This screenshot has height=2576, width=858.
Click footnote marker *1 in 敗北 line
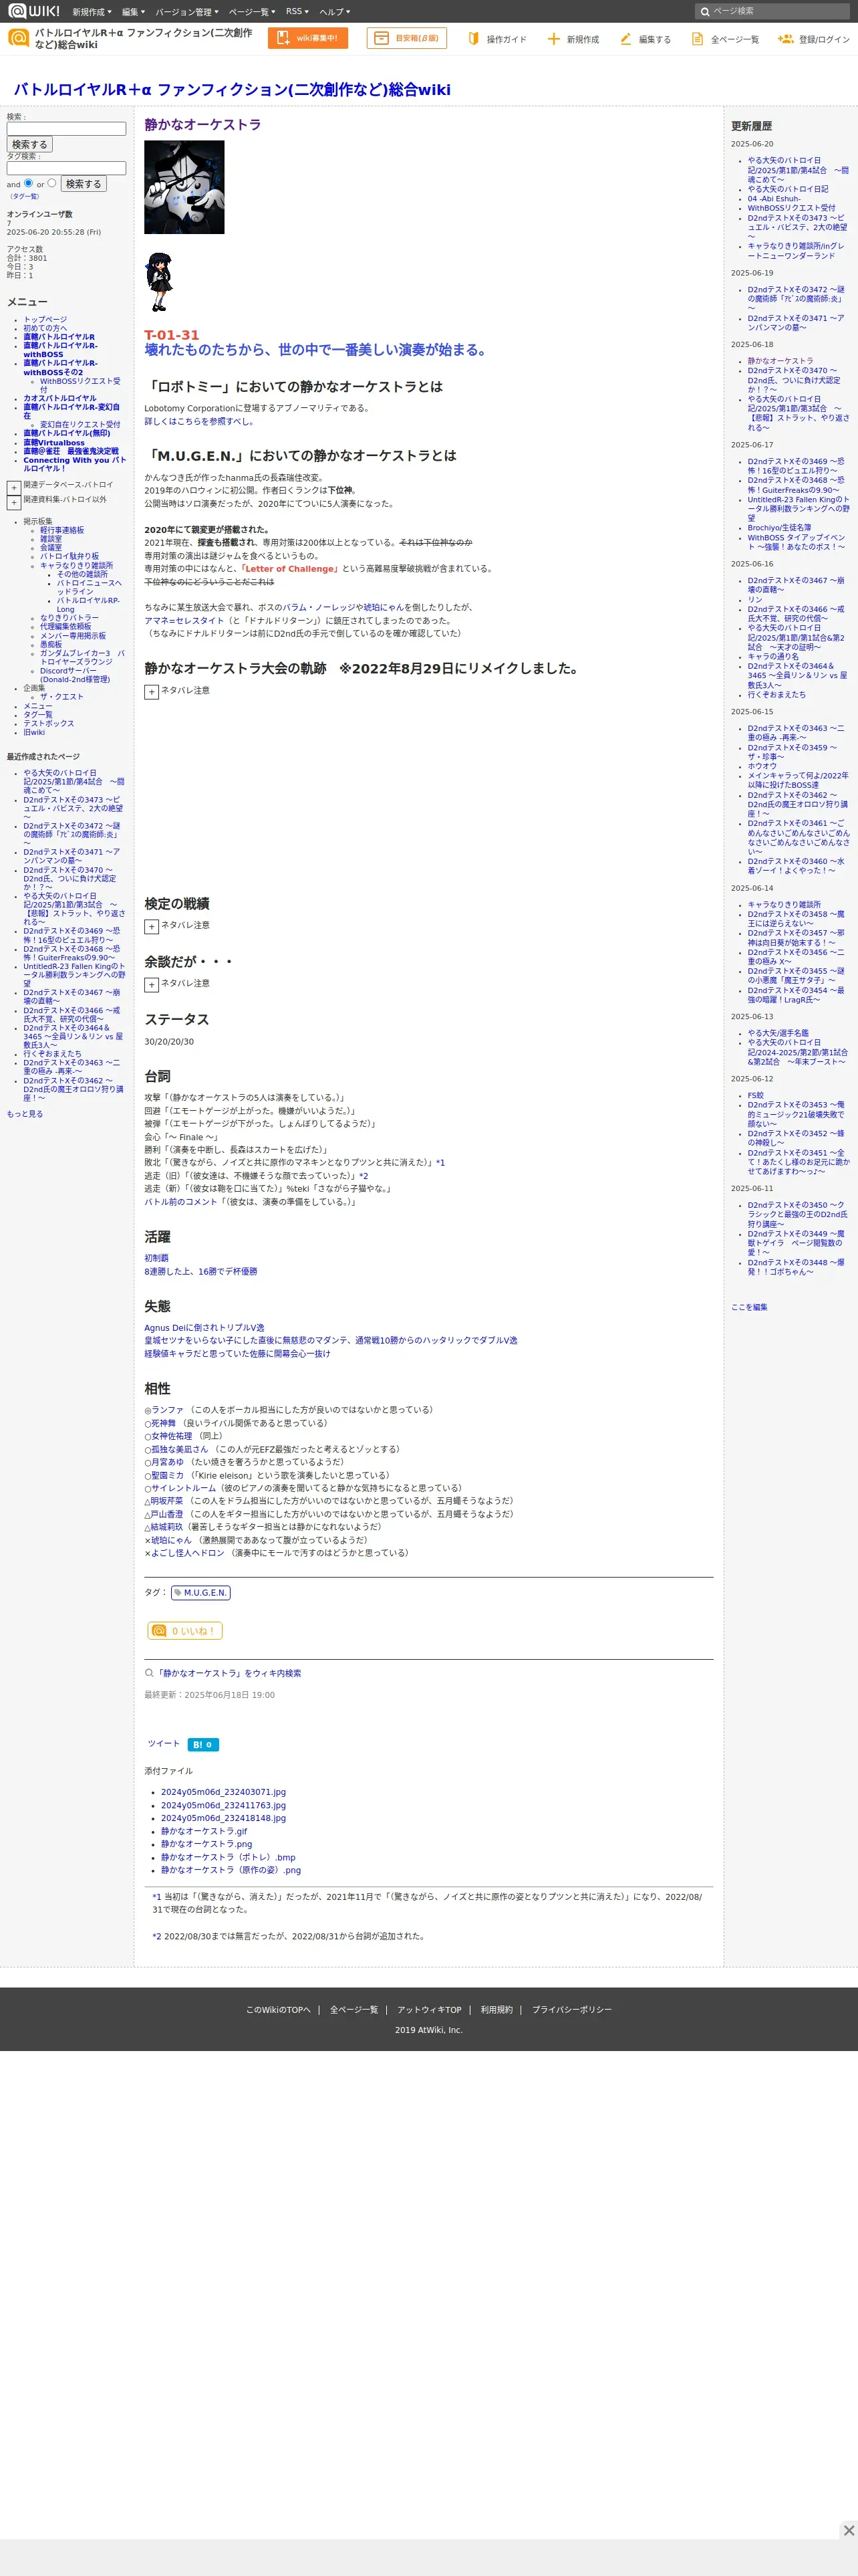(440, 1163)
